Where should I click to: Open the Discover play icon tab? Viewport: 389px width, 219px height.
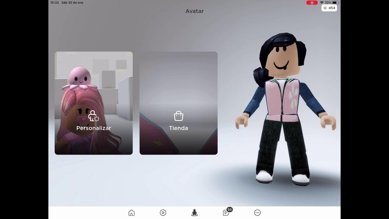coord(163,213)
